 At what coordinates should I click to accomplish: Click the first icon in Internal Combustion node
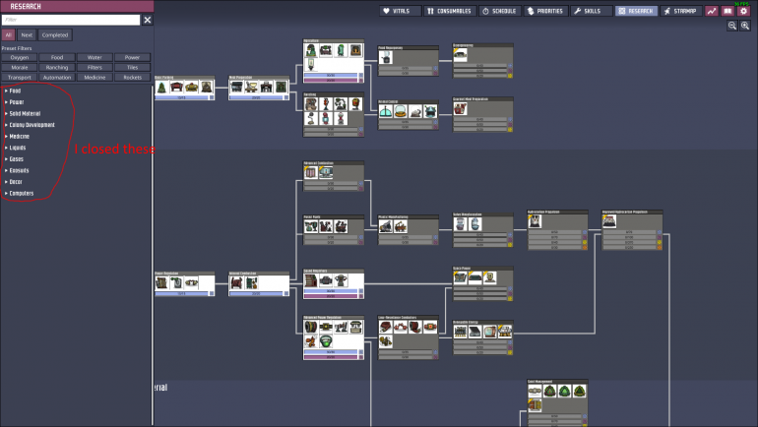pos(236,282)
